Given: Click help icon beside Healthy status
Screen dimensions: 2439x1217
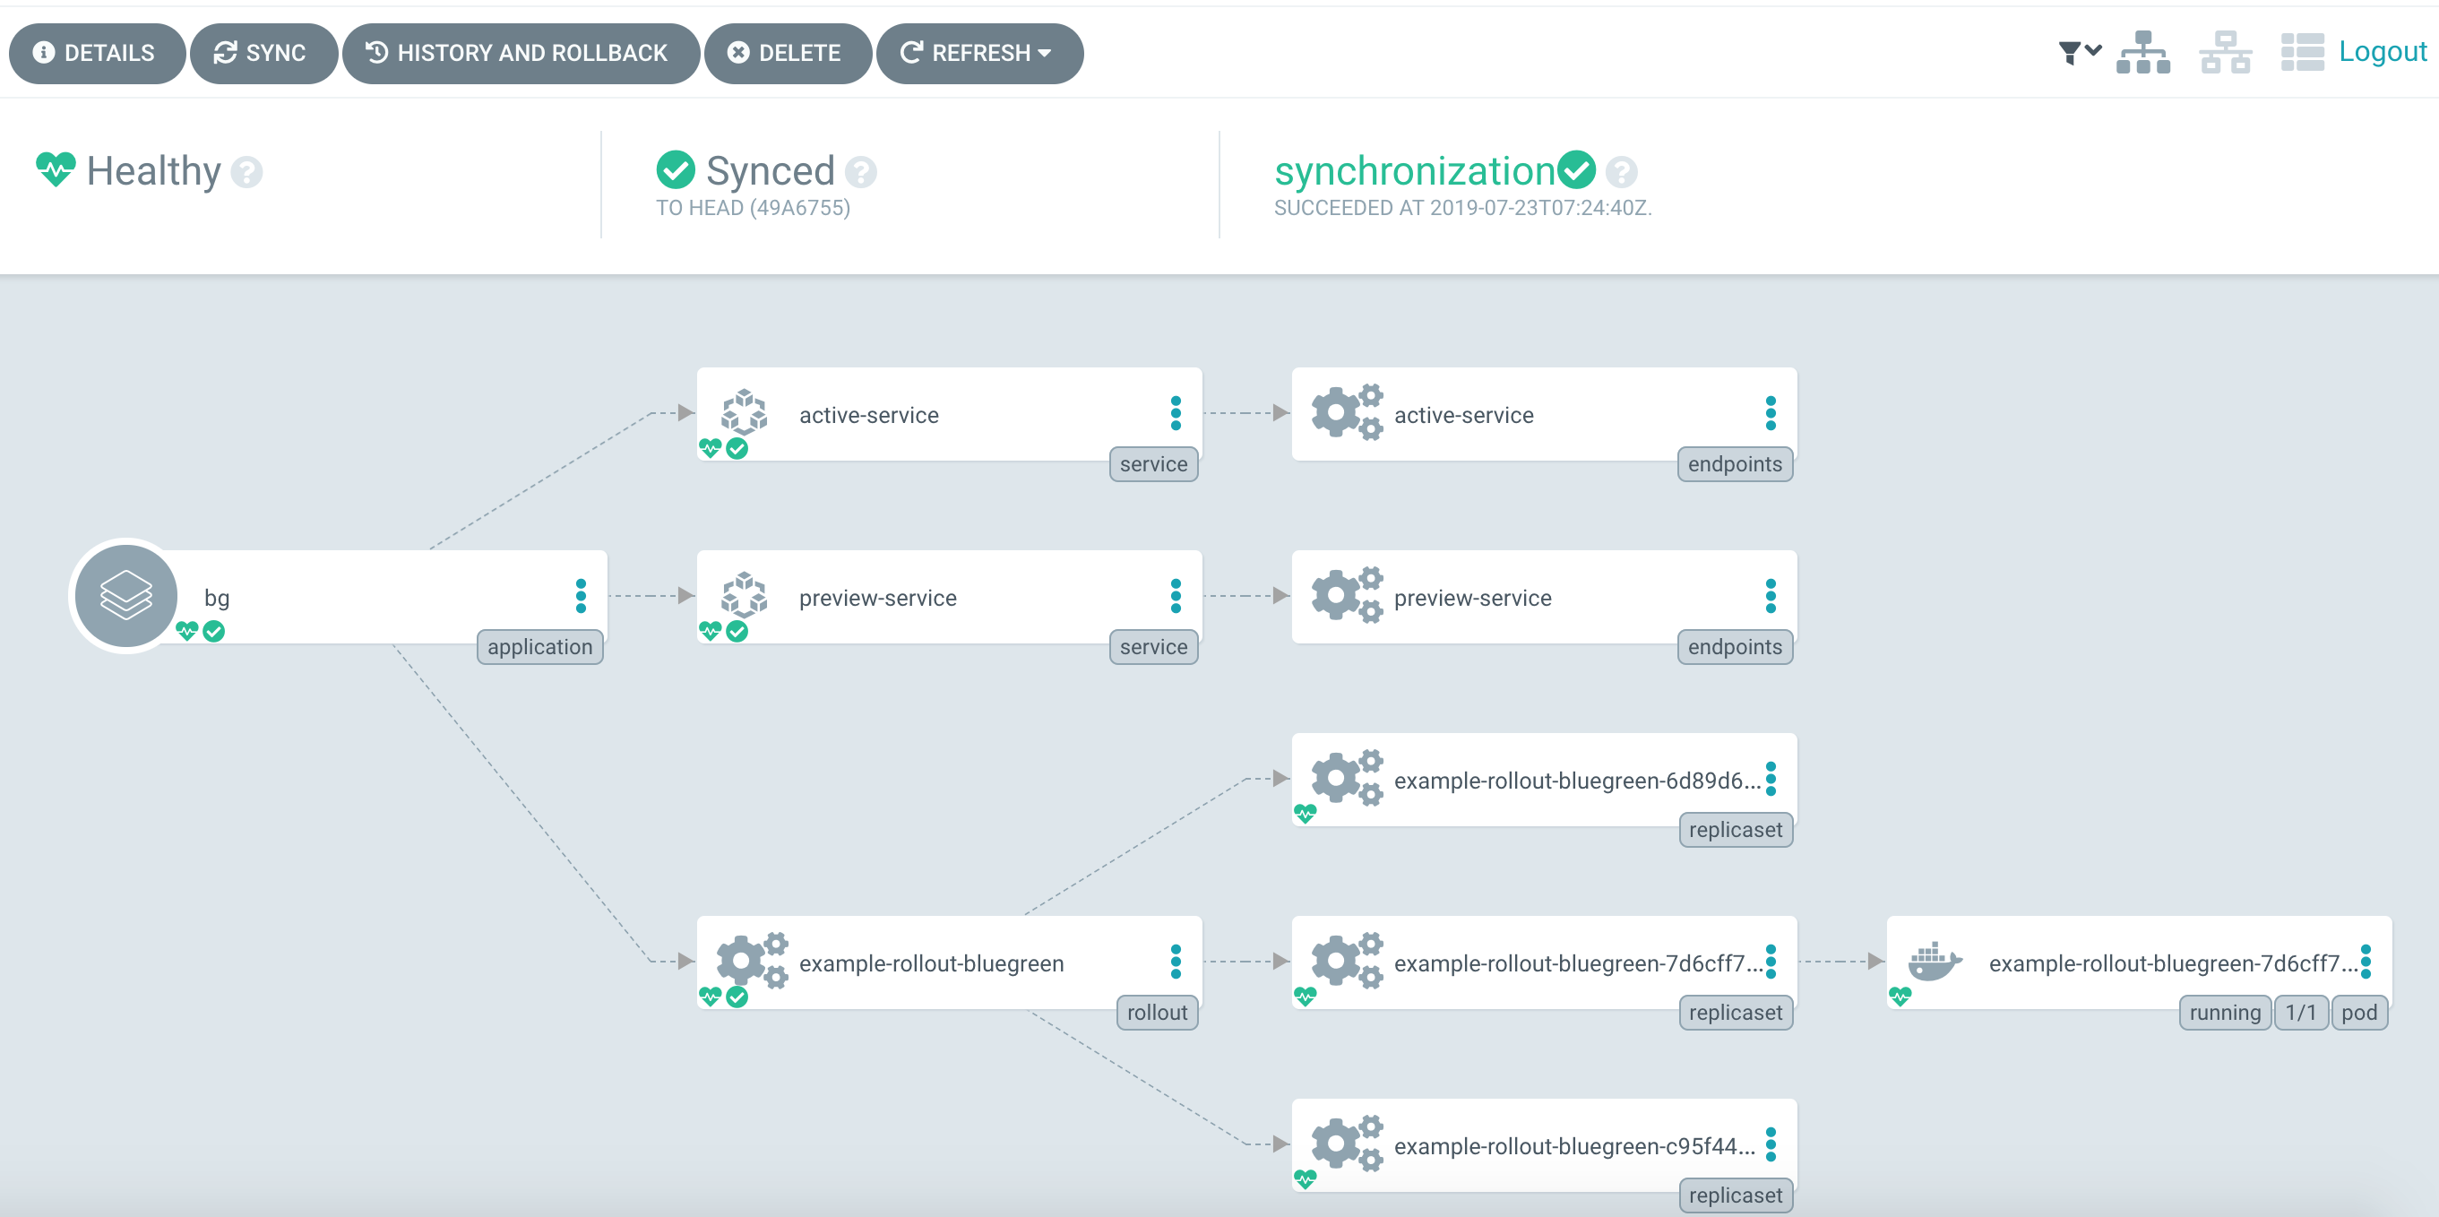Looking at the screenshot, I should coord(247,172).
